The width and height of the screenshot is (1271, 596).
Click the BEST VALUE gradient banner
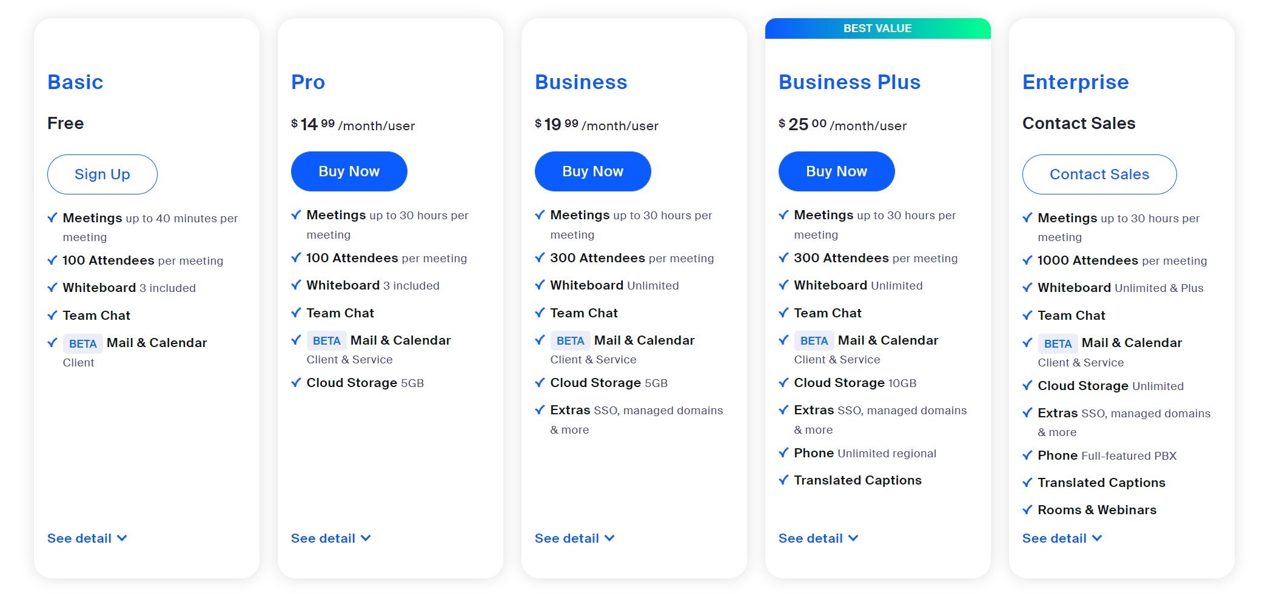877,28
